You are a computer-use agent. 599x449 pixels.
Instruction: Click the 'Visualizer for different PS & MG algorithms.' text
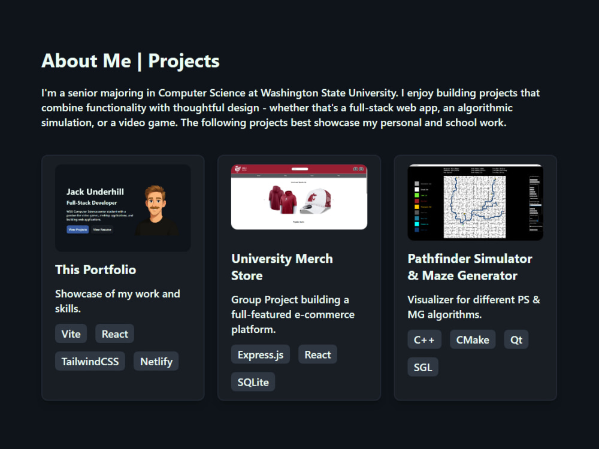pyautogui.click(x=474, y=307)
